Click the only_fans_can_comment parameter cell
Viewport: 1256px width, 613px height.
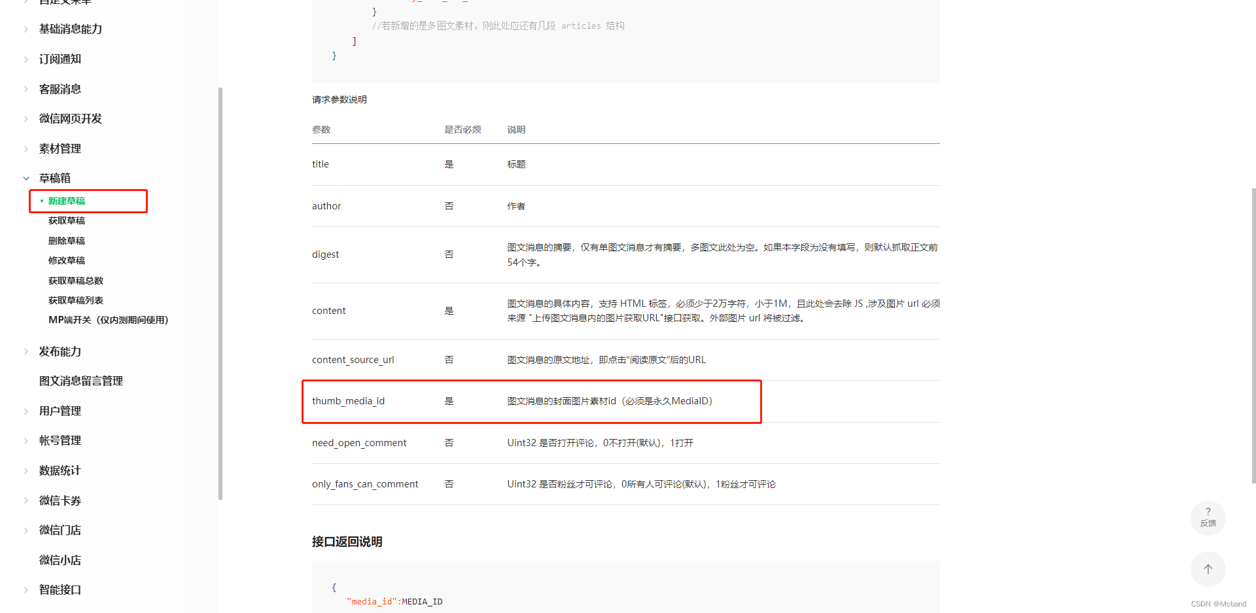click(x=365, y=484)
